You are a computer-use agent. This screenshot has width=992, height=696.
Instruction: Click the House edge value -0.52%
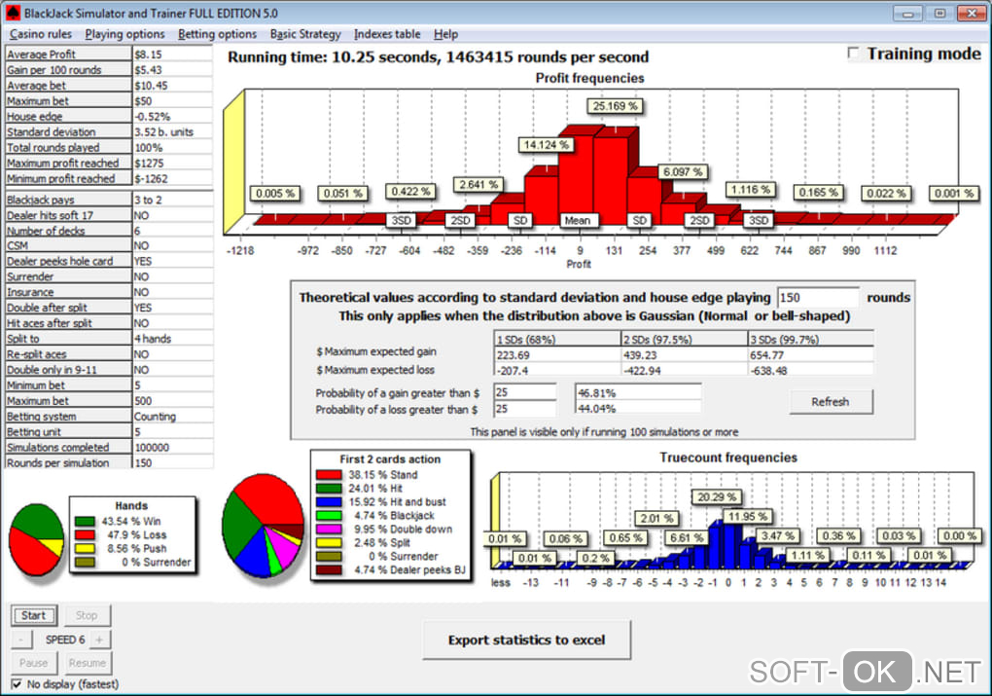172,117
